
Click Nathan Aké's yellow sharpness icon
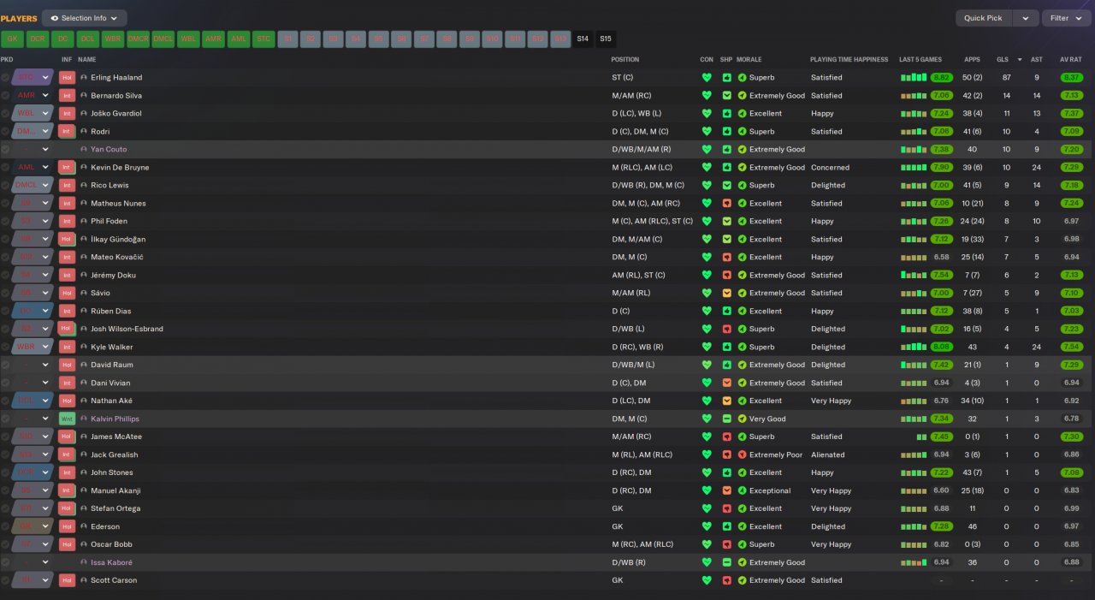(727, 401)
